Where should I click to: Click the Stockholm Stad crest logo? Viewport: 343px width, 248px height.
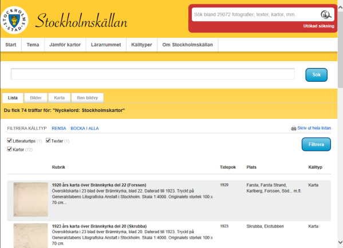pos(14,20)
